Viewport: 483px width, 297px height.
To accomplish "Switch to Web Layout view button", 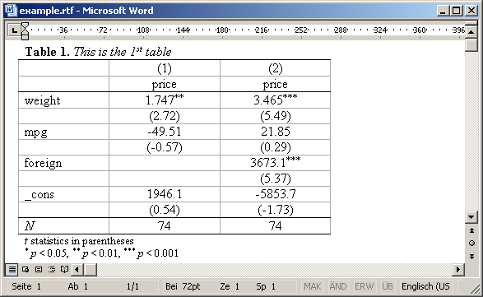I will [26, 270].
